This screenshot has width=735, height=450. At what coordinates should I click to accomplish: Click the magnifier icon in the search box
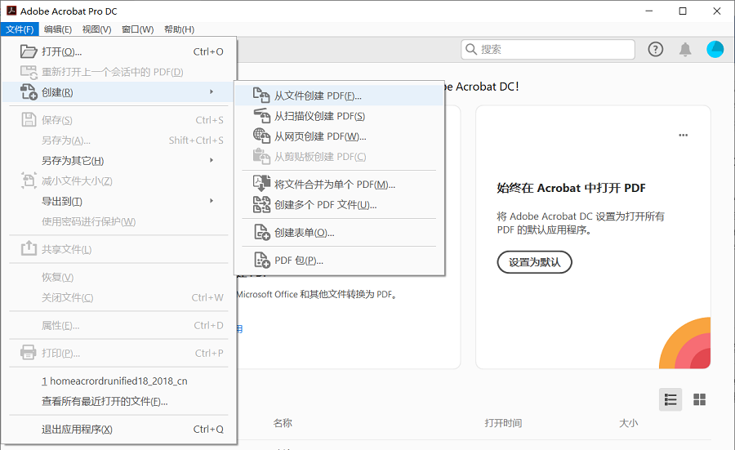coord(470,49)
